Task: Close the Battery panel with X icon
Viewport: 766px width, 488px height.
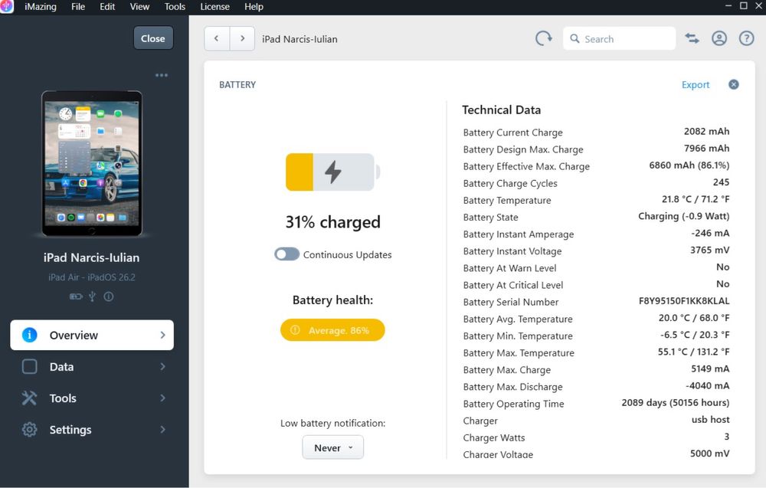Action: 733,84
